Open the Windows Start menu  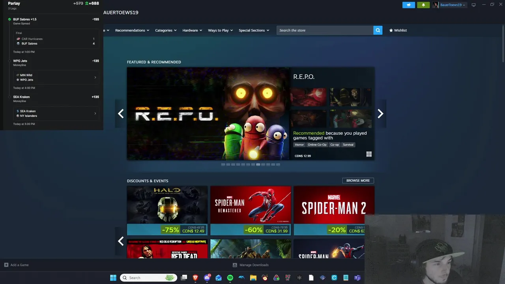113,278
